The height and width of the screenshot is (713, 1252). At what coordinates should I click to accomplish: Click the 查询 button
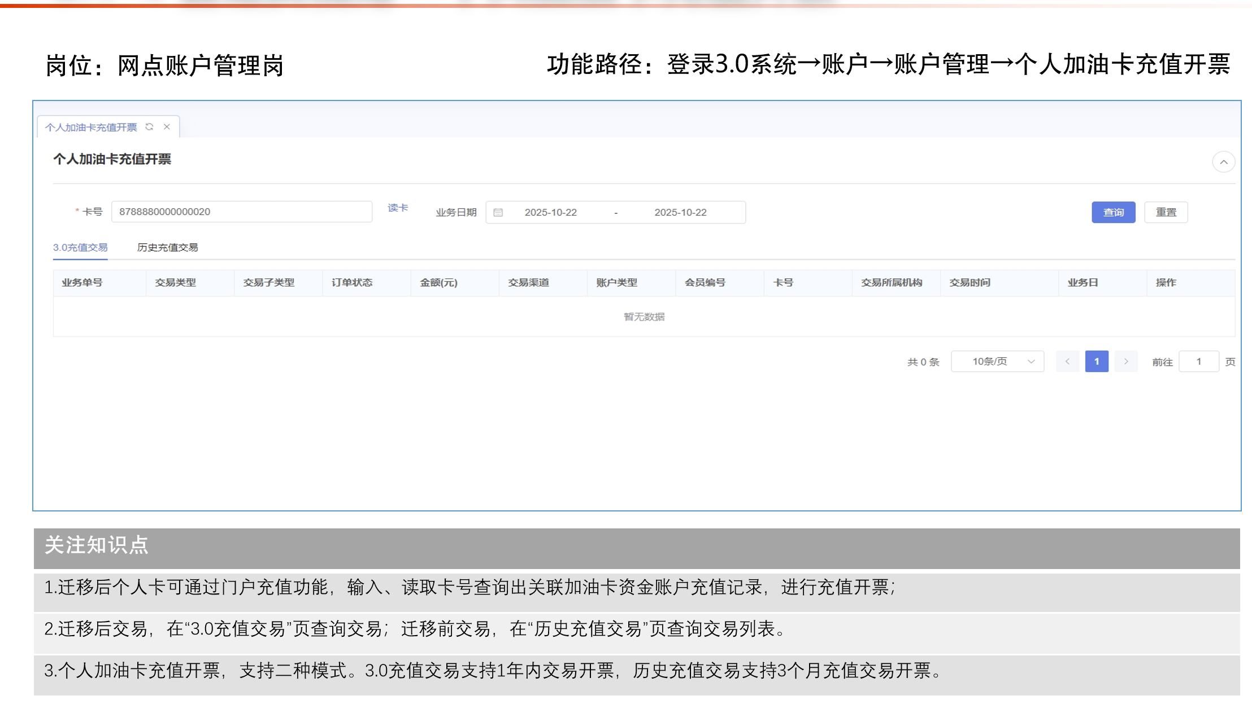click(1113, 212)
